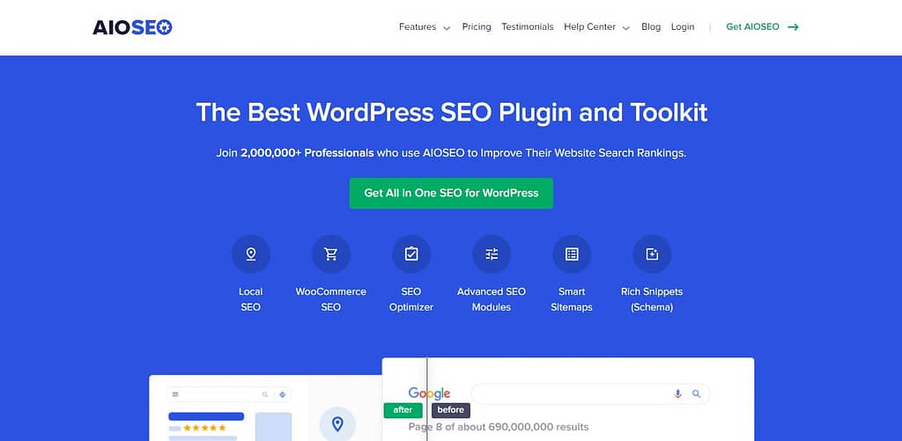The image size is (902, 441).
Task: Click the SEO Optimizer label
Action: [x=411, y=299]
